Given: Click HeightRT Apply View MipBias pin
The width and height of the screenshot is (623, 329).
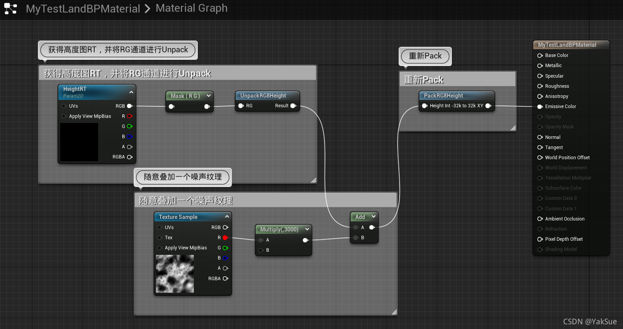Looking at the screenshot, I should pyautogui.click(x=64, y=116).
